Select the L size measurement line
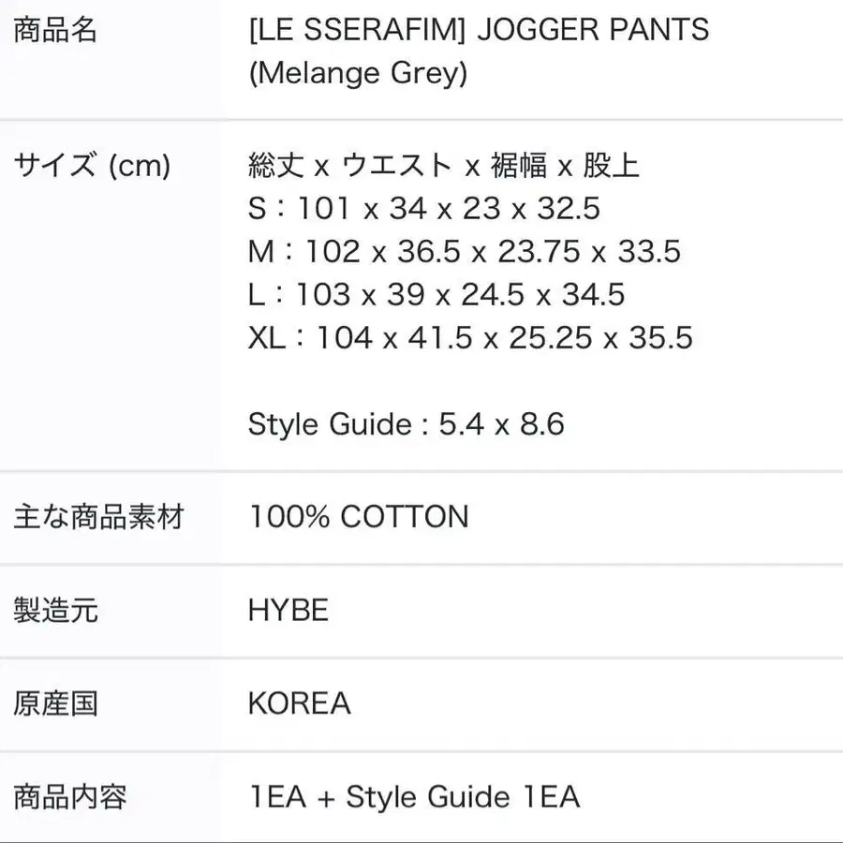Image resolution: width=843 pixels, height=843 pixels. click(x=436, y=295)
